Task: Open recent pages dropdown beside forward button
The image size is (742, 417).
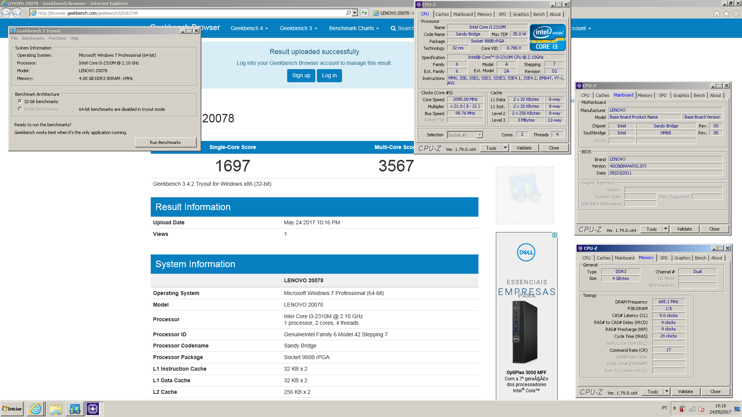Action: 26,13
